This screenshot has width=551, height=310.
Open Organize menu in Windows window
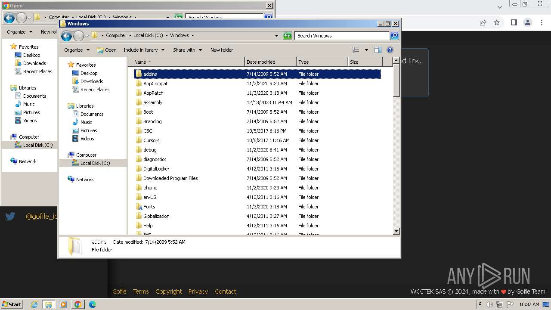tap(77, 50)
